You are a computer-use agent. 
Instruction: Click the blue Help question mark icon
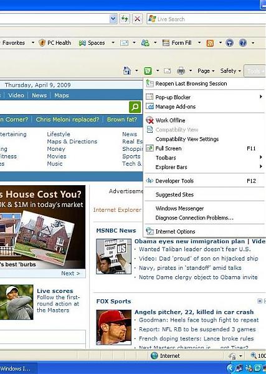click(243, 43)
